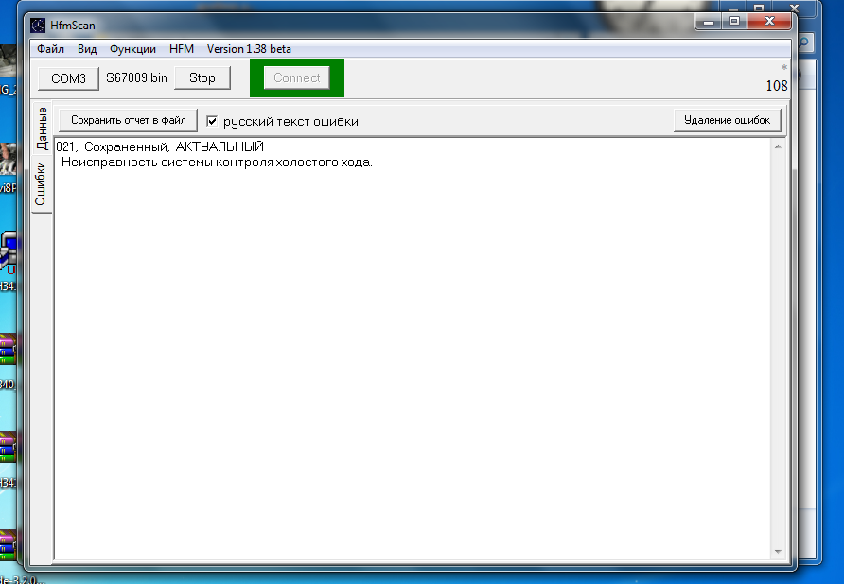Switch to the Ошибки vertical tab
The height and width of the screenshot is (584, 844).
(x=41, y=183)
